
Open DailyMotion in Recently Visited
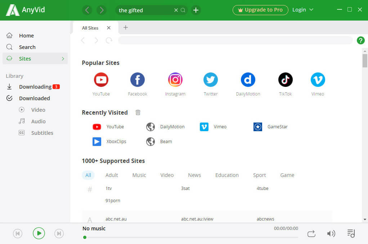coord(165,127)
